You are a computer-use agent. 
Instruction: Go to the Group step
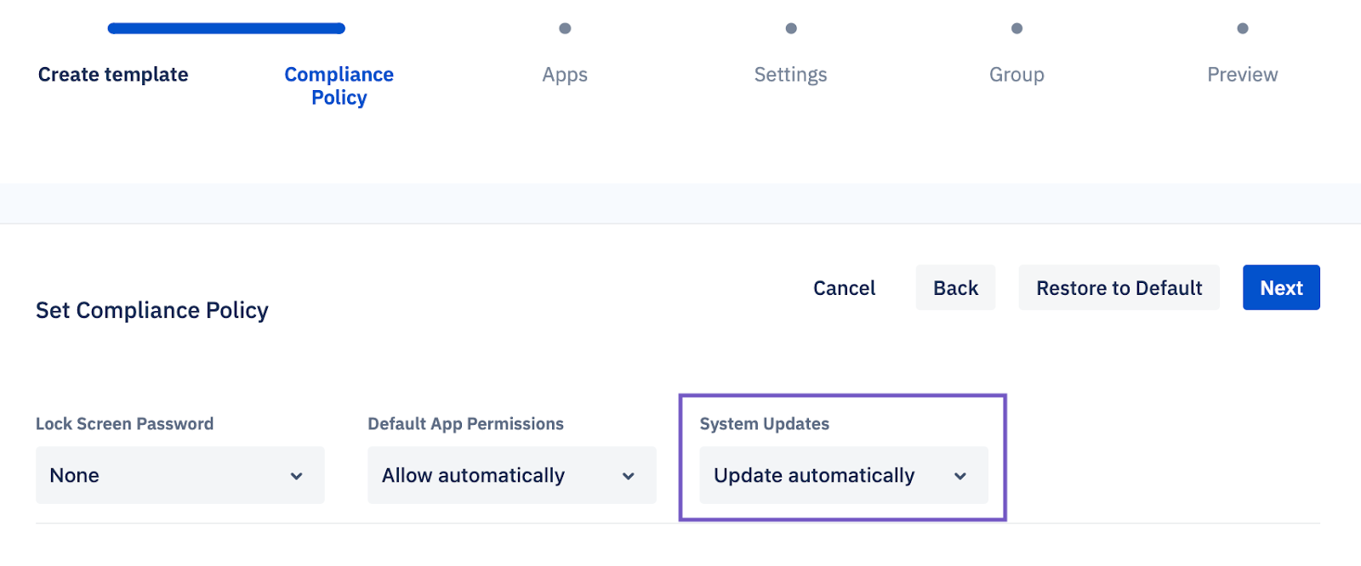point(1016,75)
